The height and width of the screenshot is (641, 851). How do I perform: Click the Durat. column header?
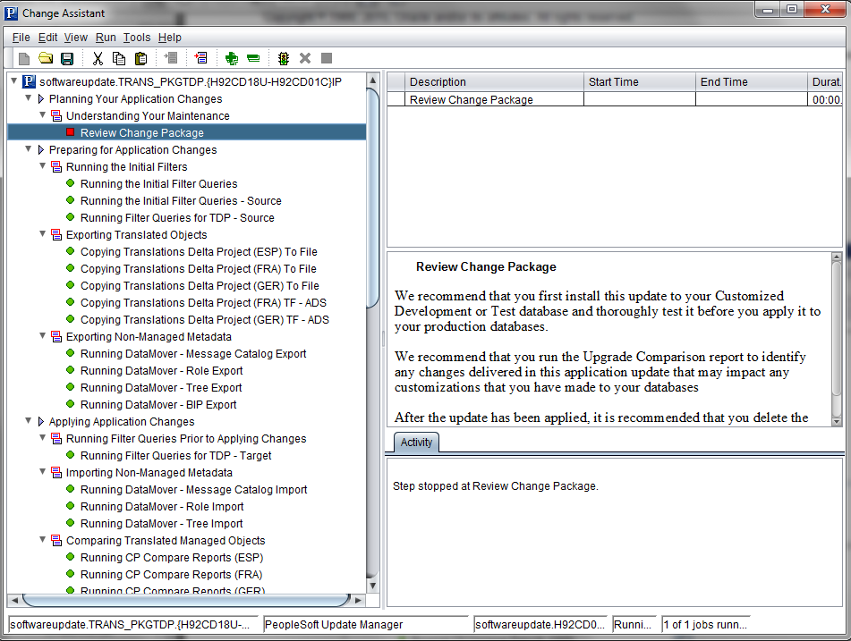(825, 82)
